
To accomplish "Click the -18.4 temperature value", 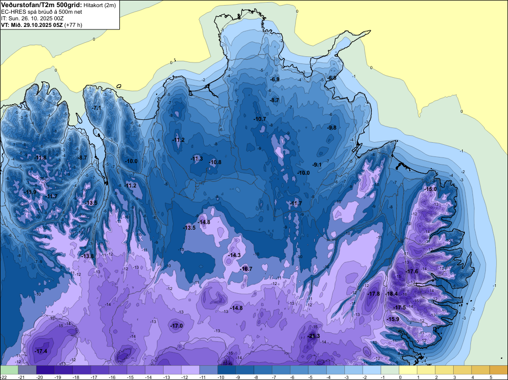I will (x=392, y=294).
